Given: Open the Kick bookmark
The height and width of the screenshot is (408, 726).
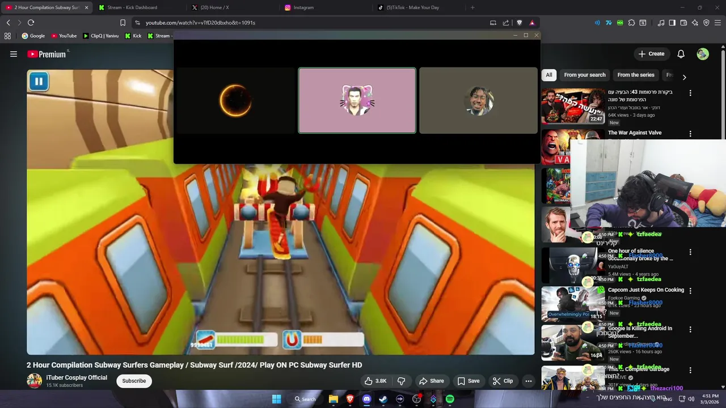Looking at the screenshot, I should tap(133, 36).
